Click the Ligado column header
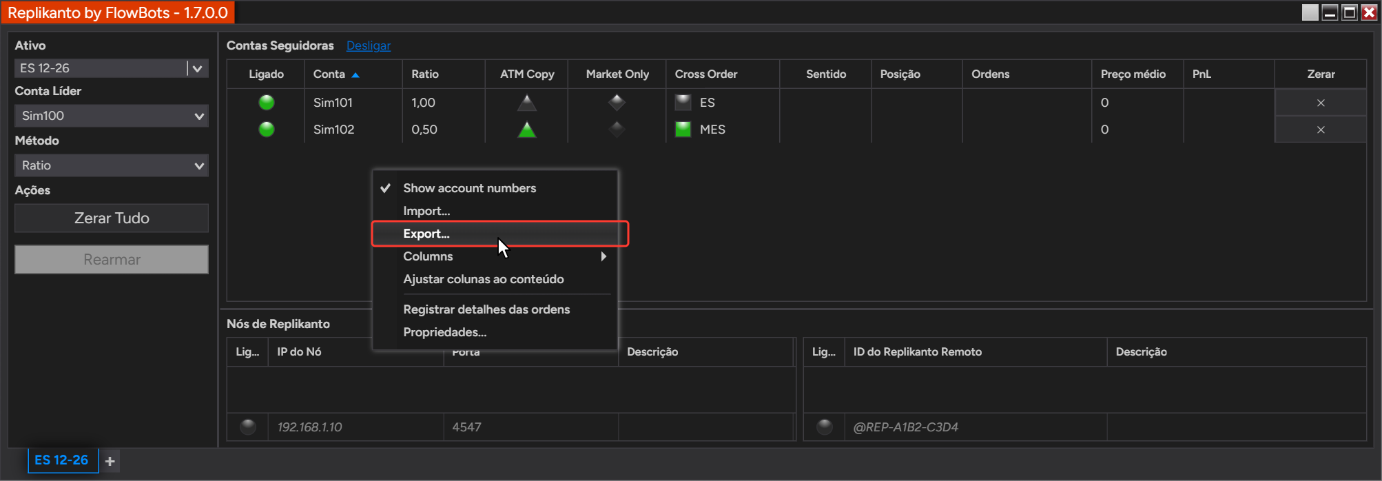The image size is (1382, 481). tap(266, 74)
